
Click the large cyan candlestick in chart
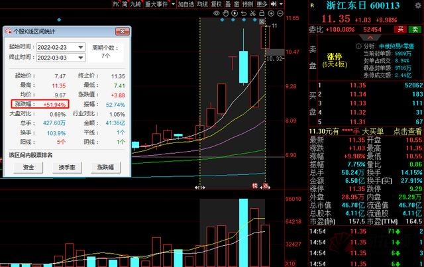click(243, 67)
